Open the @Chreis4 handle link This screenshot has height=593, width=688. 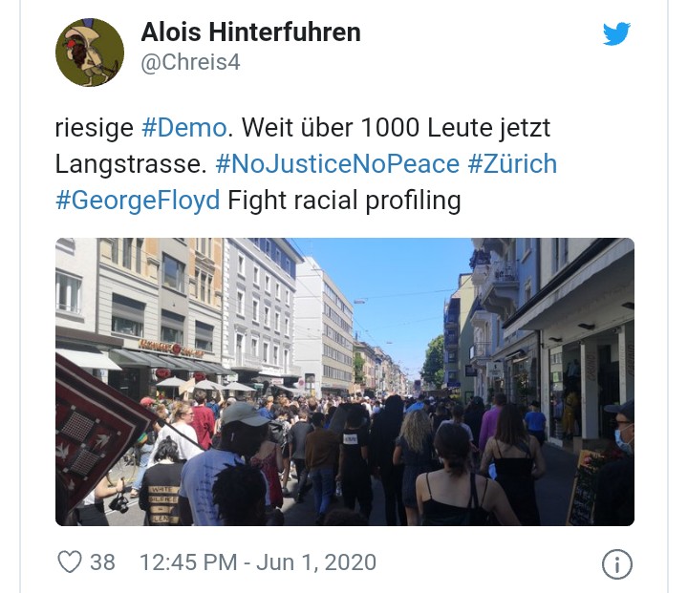[190, 62]
